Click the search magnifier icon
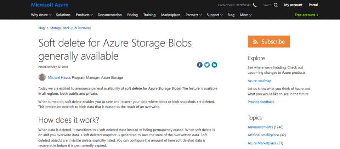340x149 pixels. (276, 5)
